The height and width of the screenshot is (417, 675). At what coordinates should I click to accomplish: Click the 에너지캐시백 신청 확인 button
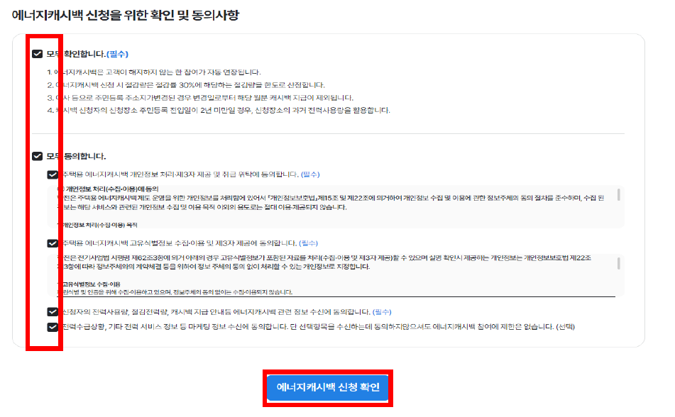coord(328,387)
